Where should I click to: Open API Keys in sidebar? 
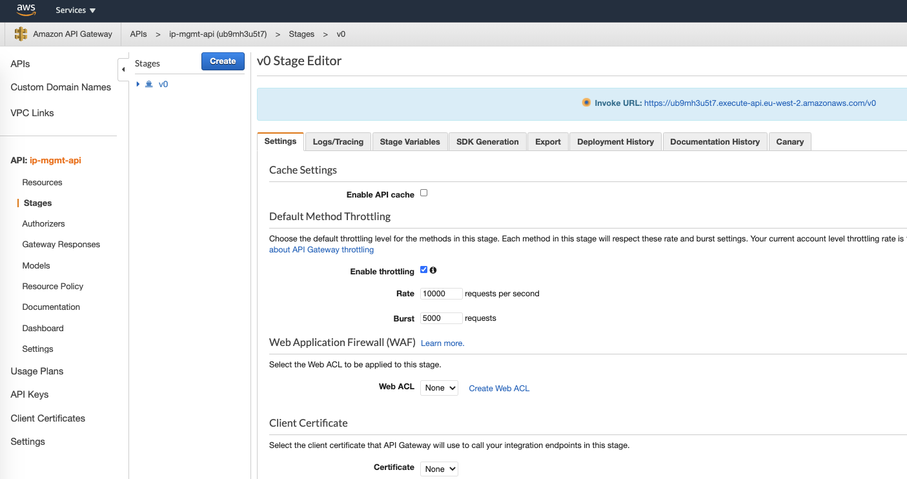tap(30, 394)
